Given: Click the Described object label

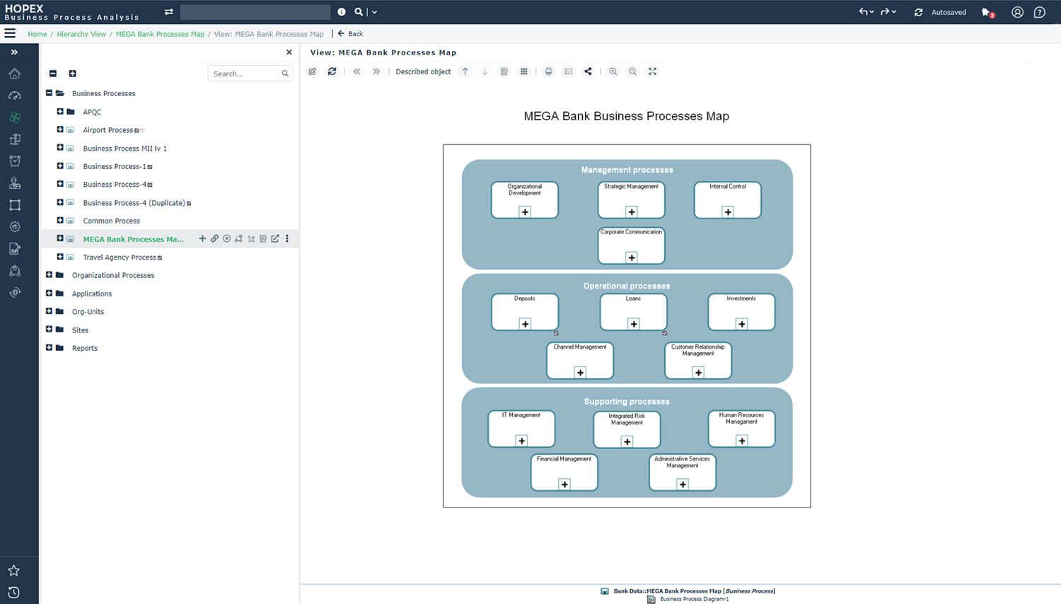Looking at the screenshot, I should tap(423, 71).
